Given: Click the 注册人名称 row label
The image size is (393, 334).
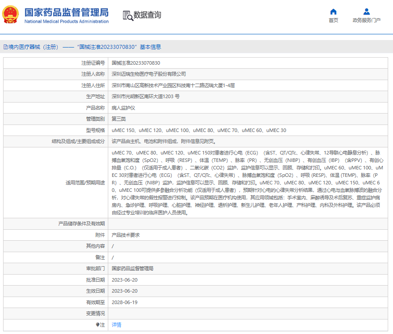Looking at the screenshot, I should click(93, 74).
